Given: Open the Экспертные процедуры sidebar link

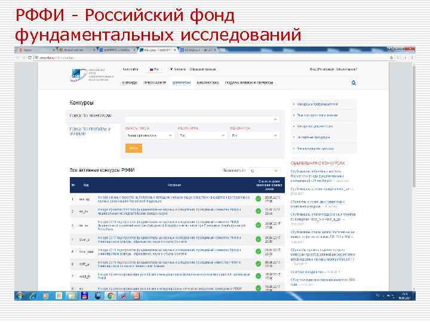Looking at the screenshot, I should point(314,137).
